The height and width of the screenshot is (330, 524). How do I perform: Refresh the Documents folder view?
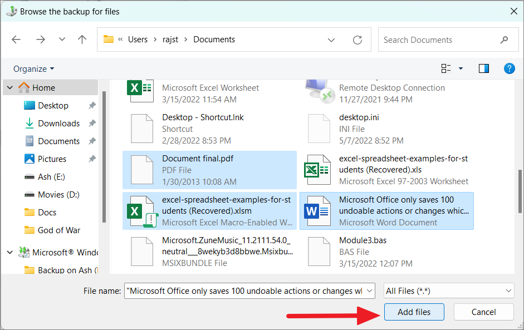(x=358, y=40)
